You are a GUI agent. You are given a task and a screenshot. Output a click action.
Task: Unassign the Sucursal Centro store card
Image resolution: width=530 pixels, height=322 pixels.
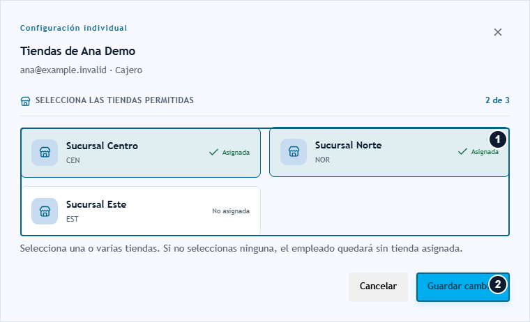pos(141,153)
